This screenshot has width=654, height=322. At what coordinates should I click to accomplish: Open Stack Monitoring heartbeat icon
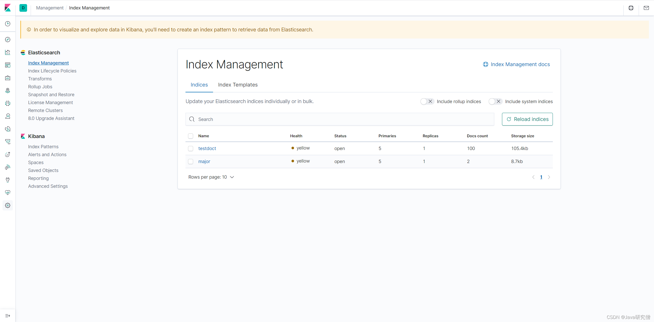tap(8, 193)
